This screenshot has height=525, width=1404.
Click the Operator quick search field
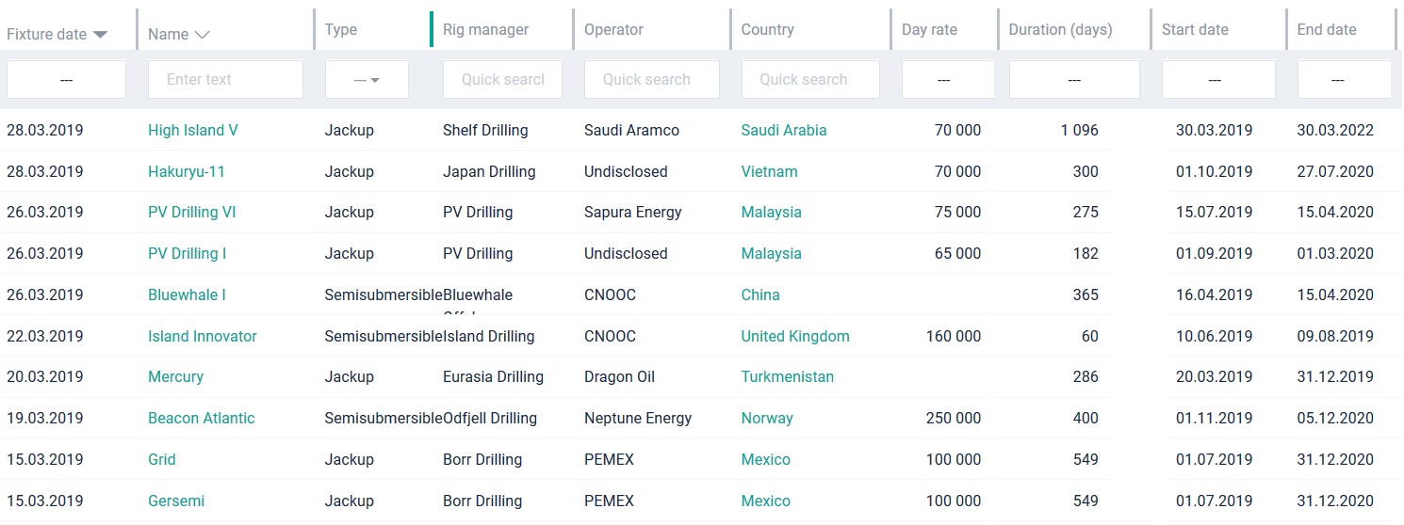651,80
